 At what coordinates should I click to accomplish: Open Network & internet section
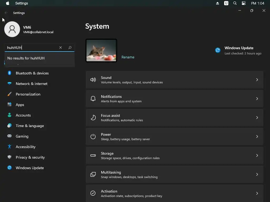[x=40, y=84]
